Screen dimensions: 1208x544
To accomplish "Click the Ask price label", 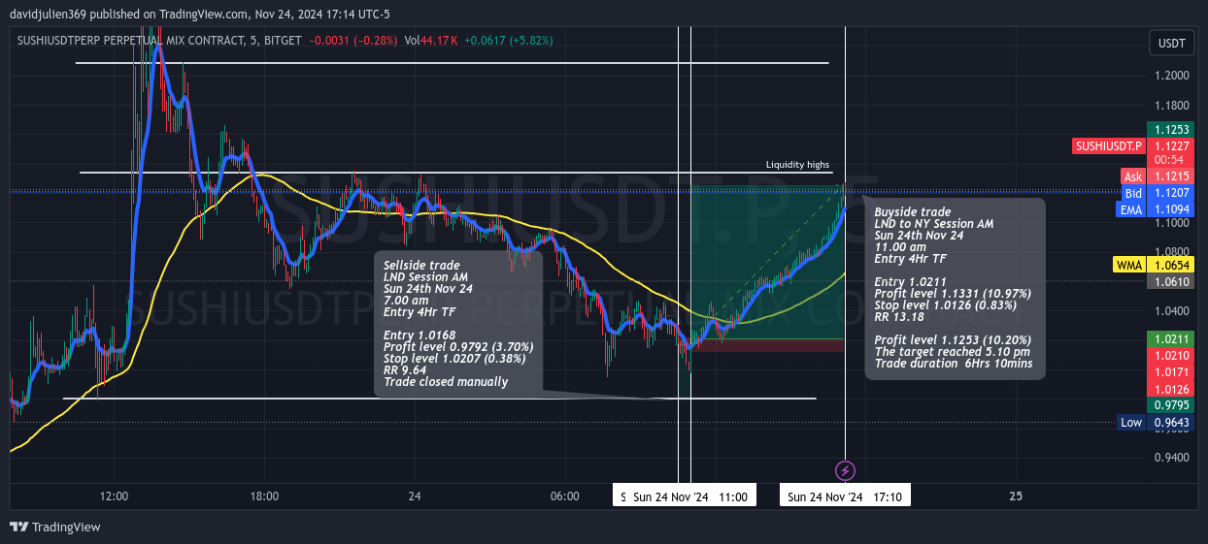I will (1133, 176).
